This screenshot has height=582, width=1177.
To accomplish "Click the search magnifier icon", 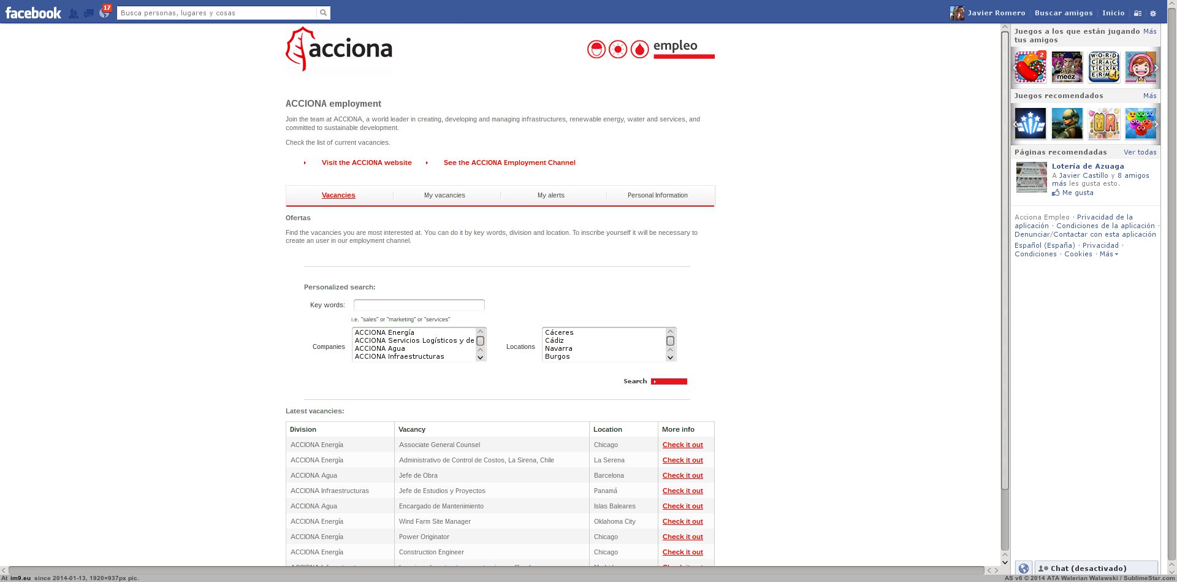I will (x=323, y=13).
